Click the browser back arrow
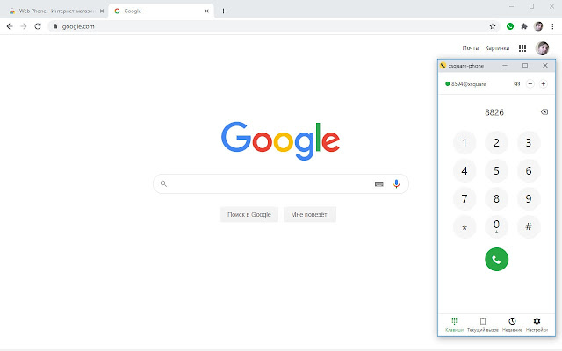562x351 pixels. point(10,26)
